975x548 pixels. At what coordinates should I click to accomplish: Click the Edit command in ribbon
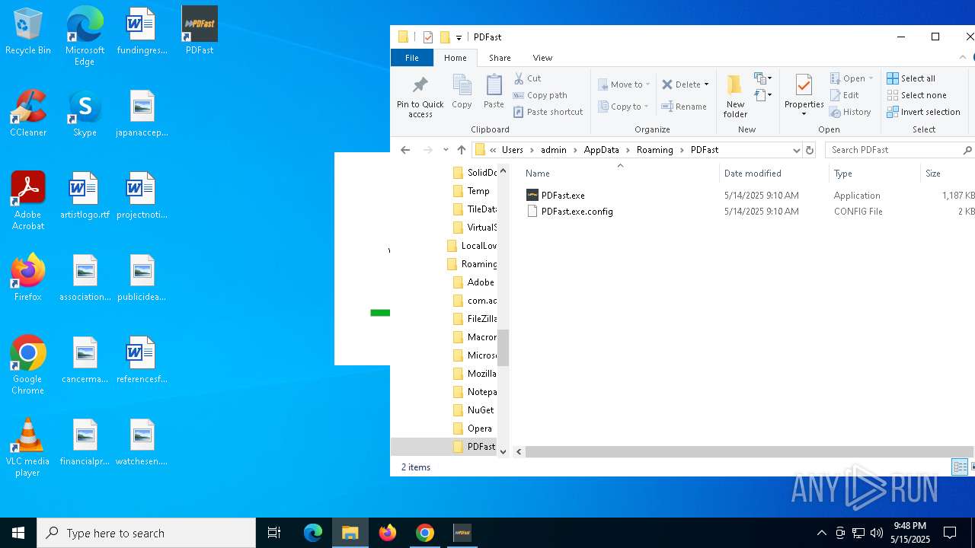pos(844,95)
